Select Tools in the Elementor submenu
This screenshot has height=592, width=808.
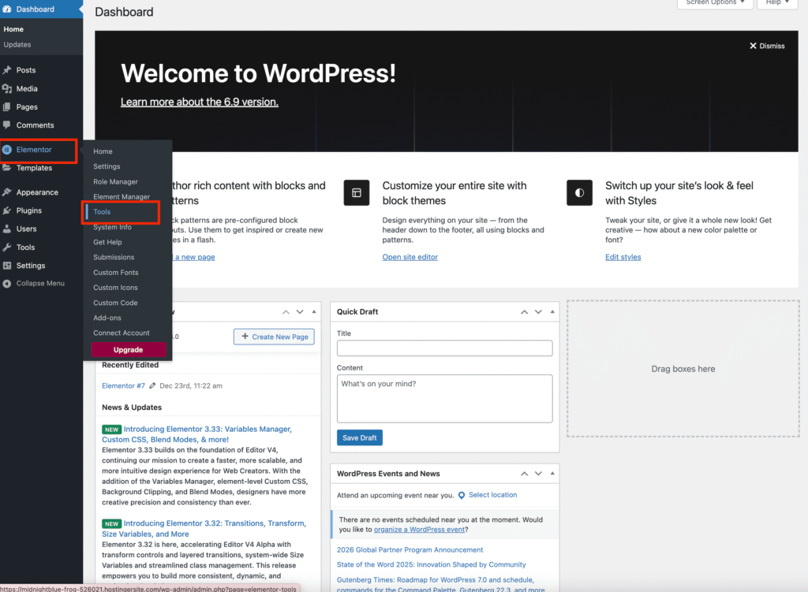click(x=102, y=212)
